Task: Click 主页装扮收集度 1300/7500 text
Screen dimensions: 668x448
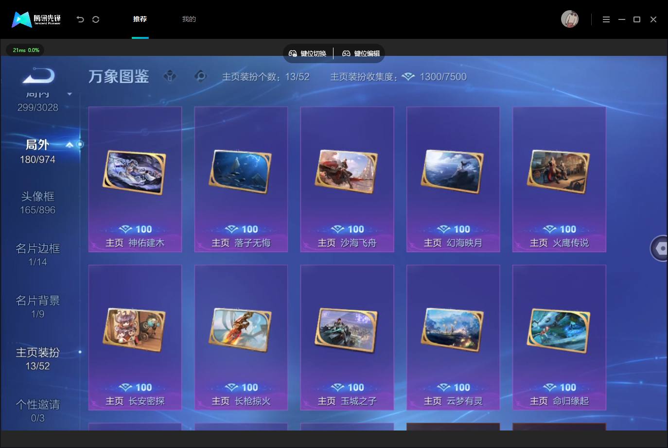Action: click(398, 77)
